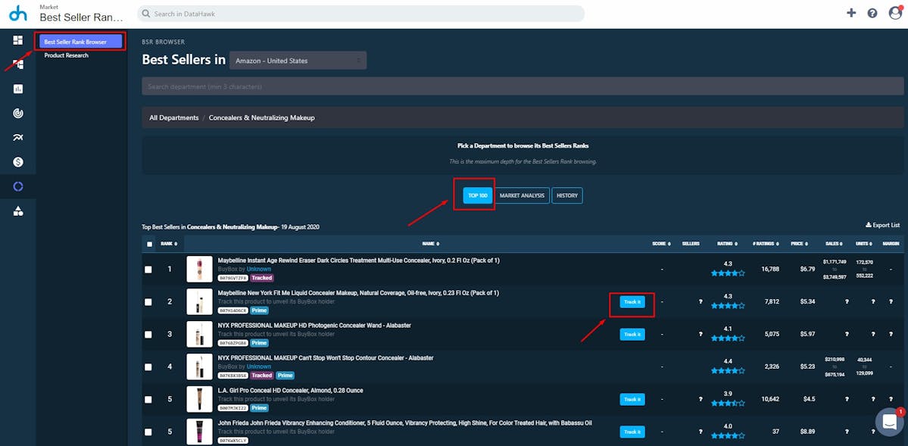908x446 pixels.
Task: Open thumbnail of Maybelline Instant Age Rewind
Action: click(199, 270)
